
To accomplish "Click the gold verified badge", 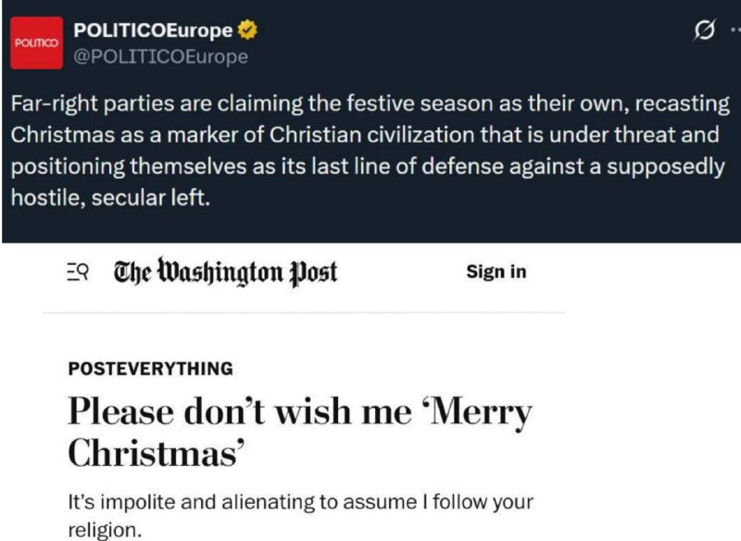I will (x=248, y=31).
